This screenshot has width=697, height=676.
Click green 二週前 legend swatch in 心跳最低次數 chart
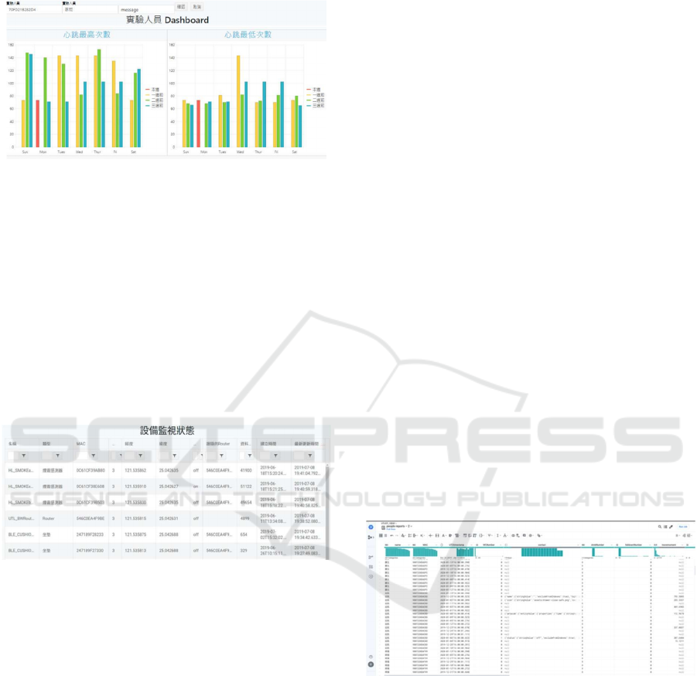coord(309,100)
